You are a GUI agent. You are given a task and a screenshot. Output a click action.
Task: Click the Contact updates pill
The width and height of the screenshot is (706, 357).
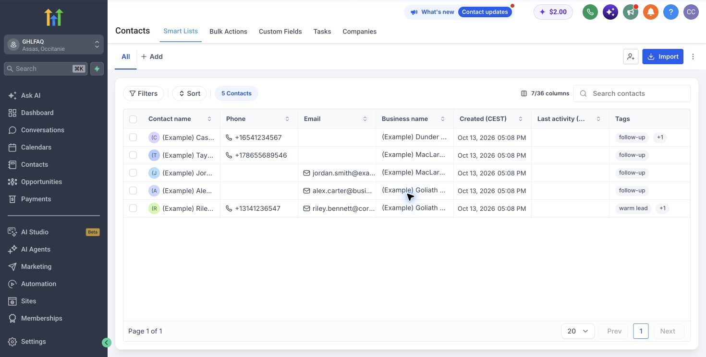coord(485,12)
